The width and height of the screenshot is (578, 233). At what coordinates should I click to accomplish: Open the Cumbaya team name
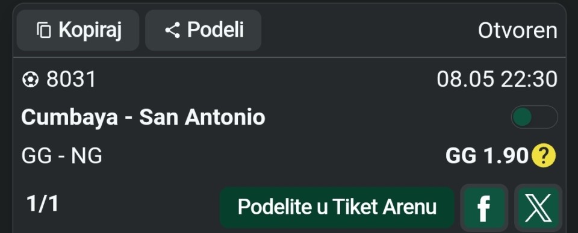[x=70, y=117]
